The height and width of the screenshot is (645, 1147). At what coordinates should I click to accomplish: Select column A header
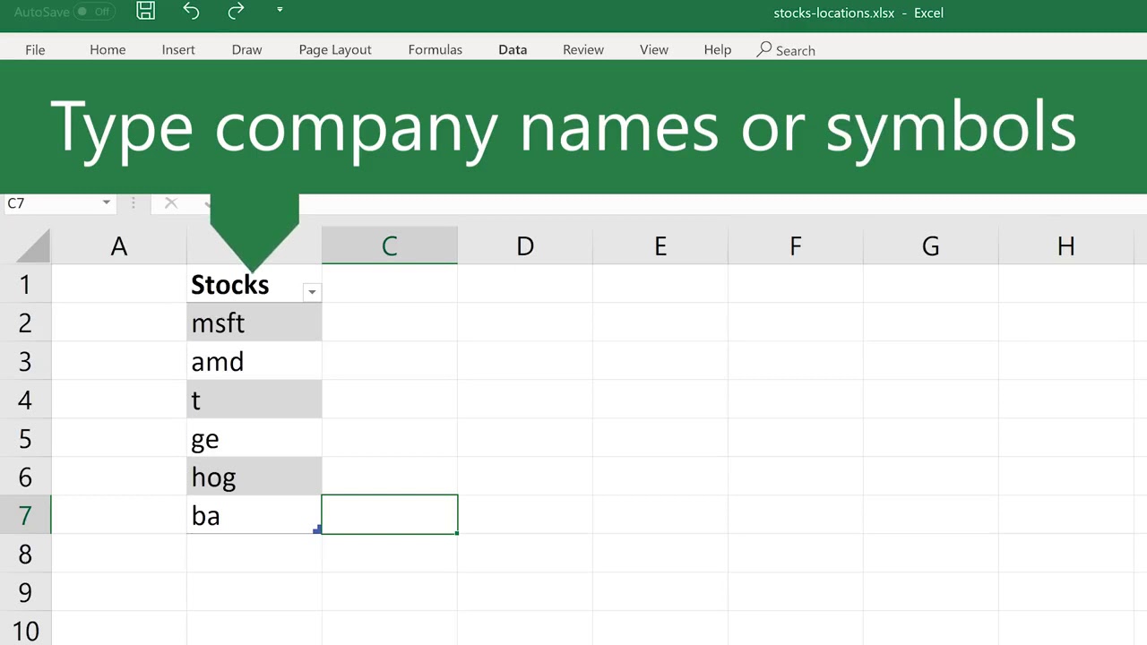[119, 245]
